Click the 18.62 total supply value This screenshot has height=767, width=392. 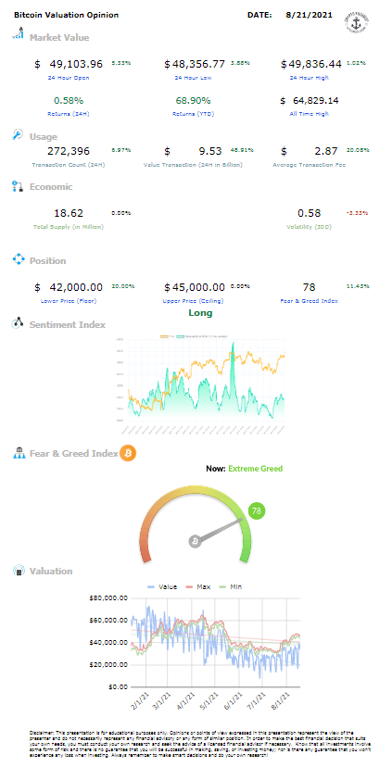coord(69,213)
